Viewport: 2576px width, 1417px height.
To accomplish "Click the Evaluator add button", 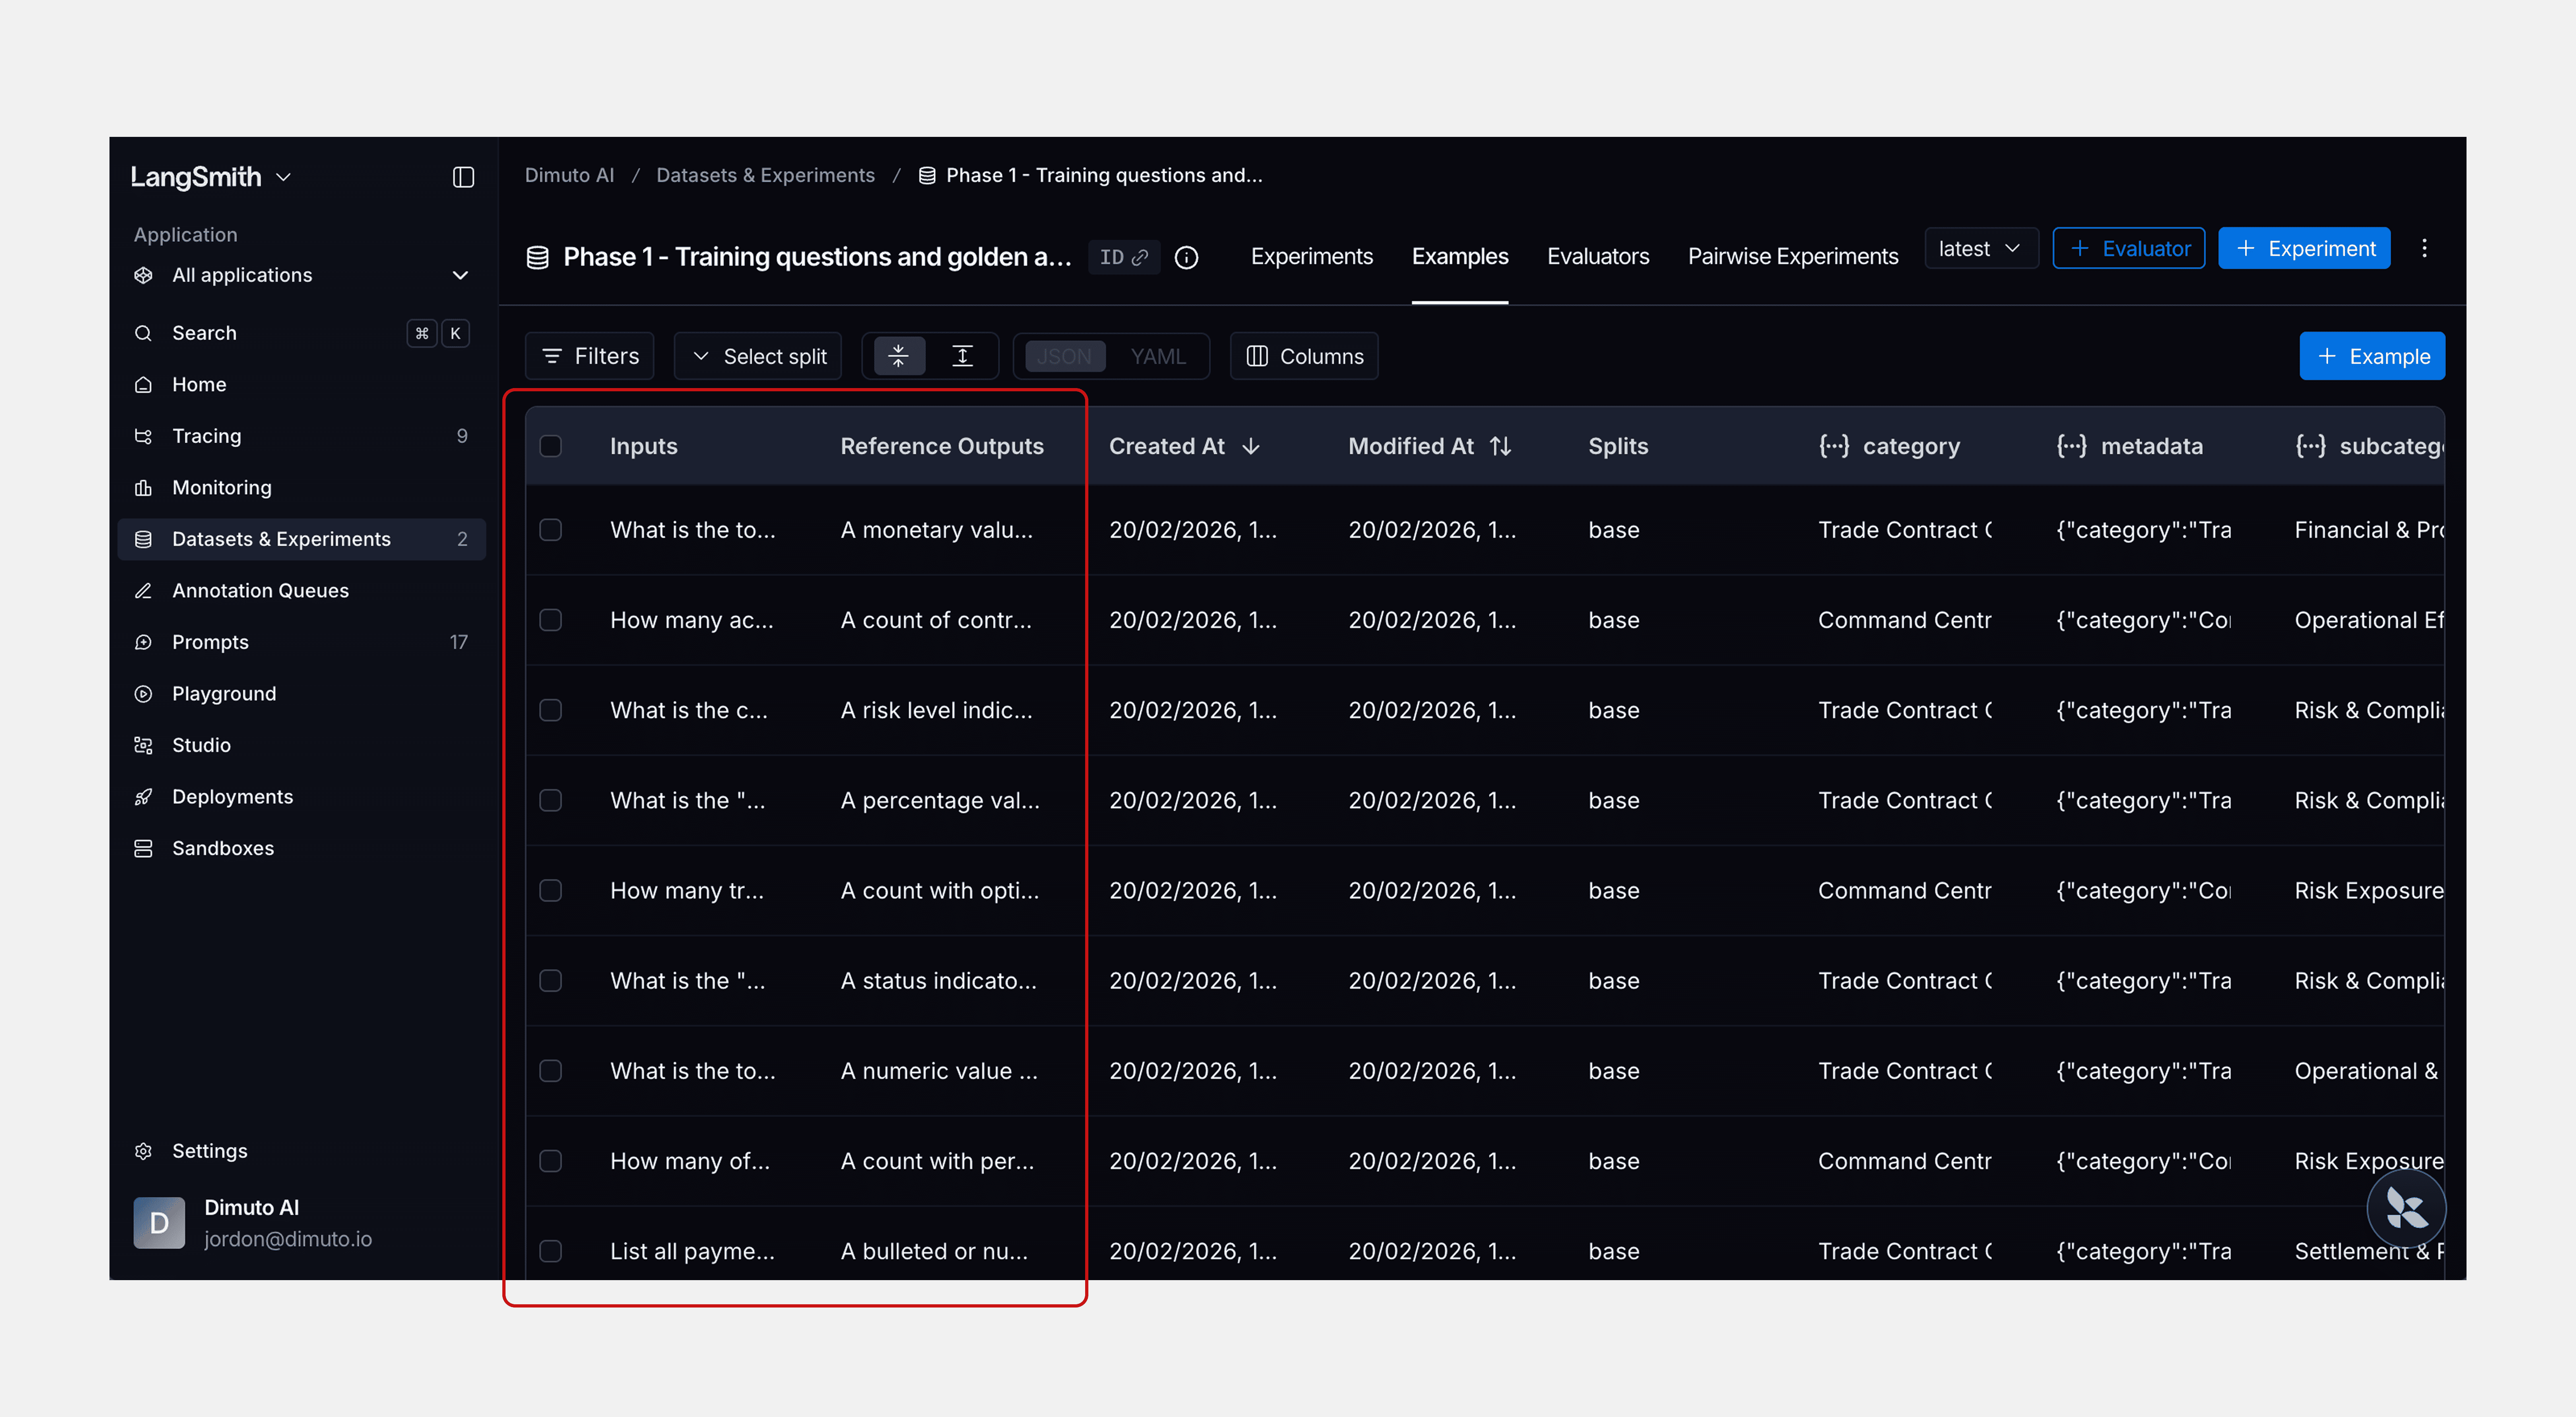I will pos(2128,248).
